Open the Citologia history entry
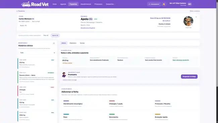This screenshot has height=123, width=218. click(x=37, y=91)
